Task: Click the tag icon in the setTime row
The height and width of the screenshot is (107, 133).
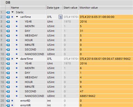Action: click(x=8, y=17)
